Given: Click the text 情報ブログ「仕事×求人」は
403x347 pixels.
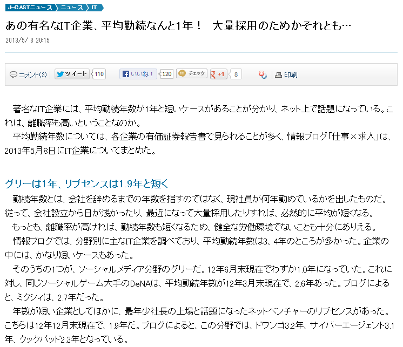Looking at the screenshot, I should pos(339,137).
